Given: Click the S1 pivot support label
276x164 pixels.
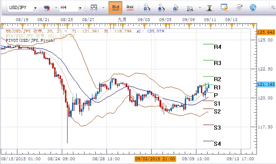Looking at the screenshot, I should click(x=217, y=104).
